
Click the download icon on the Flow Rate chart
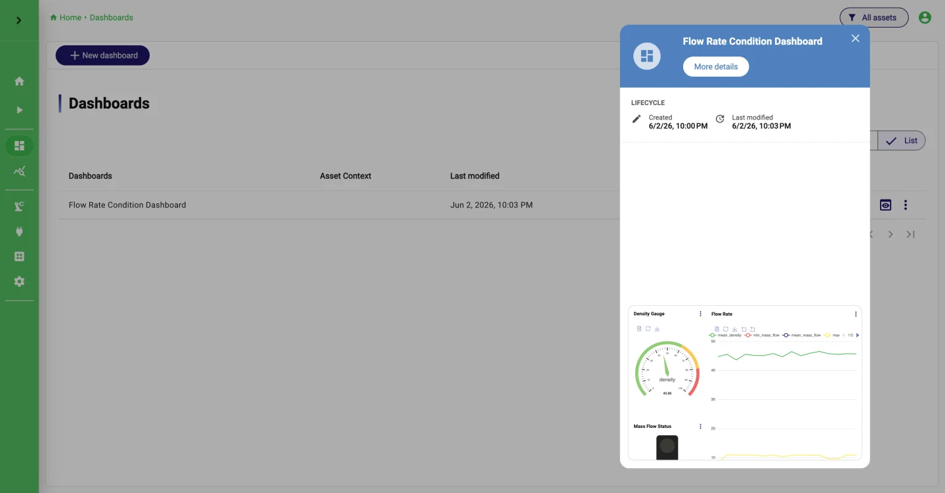click(x=734, y=330)
